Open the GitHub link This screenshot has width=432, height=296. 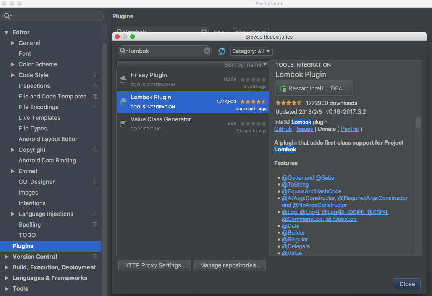[x=283, y=129]
